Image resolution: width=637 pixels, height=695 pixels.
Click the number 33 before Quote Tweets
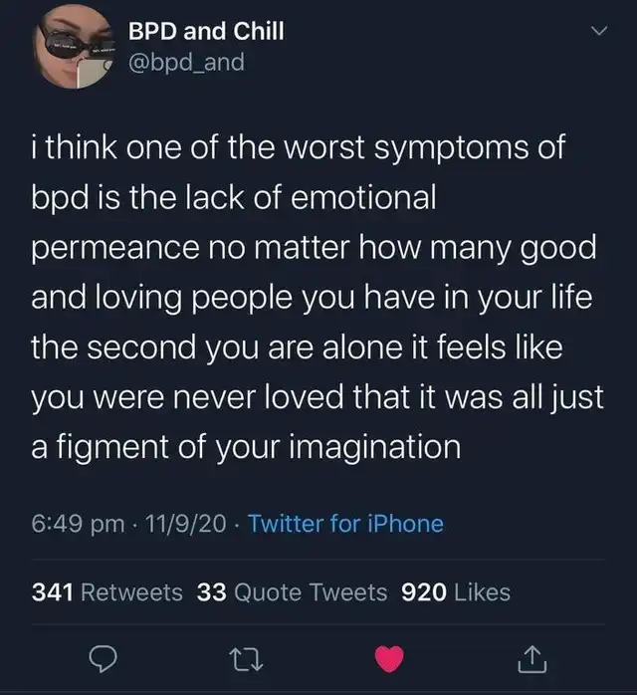pyautogui.click(x=212, y=592)
